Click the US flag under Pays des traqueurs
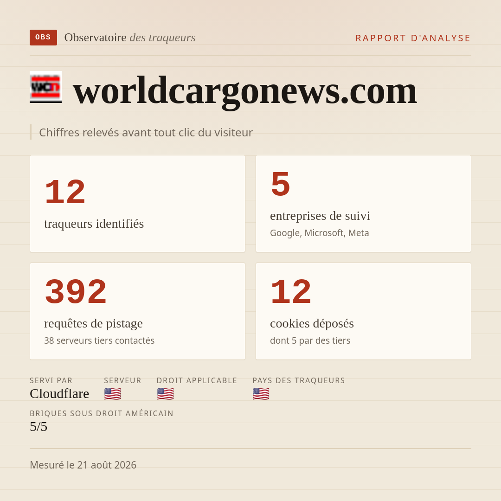The width and height of the screenshot is (501, 501). click(261, 394)
